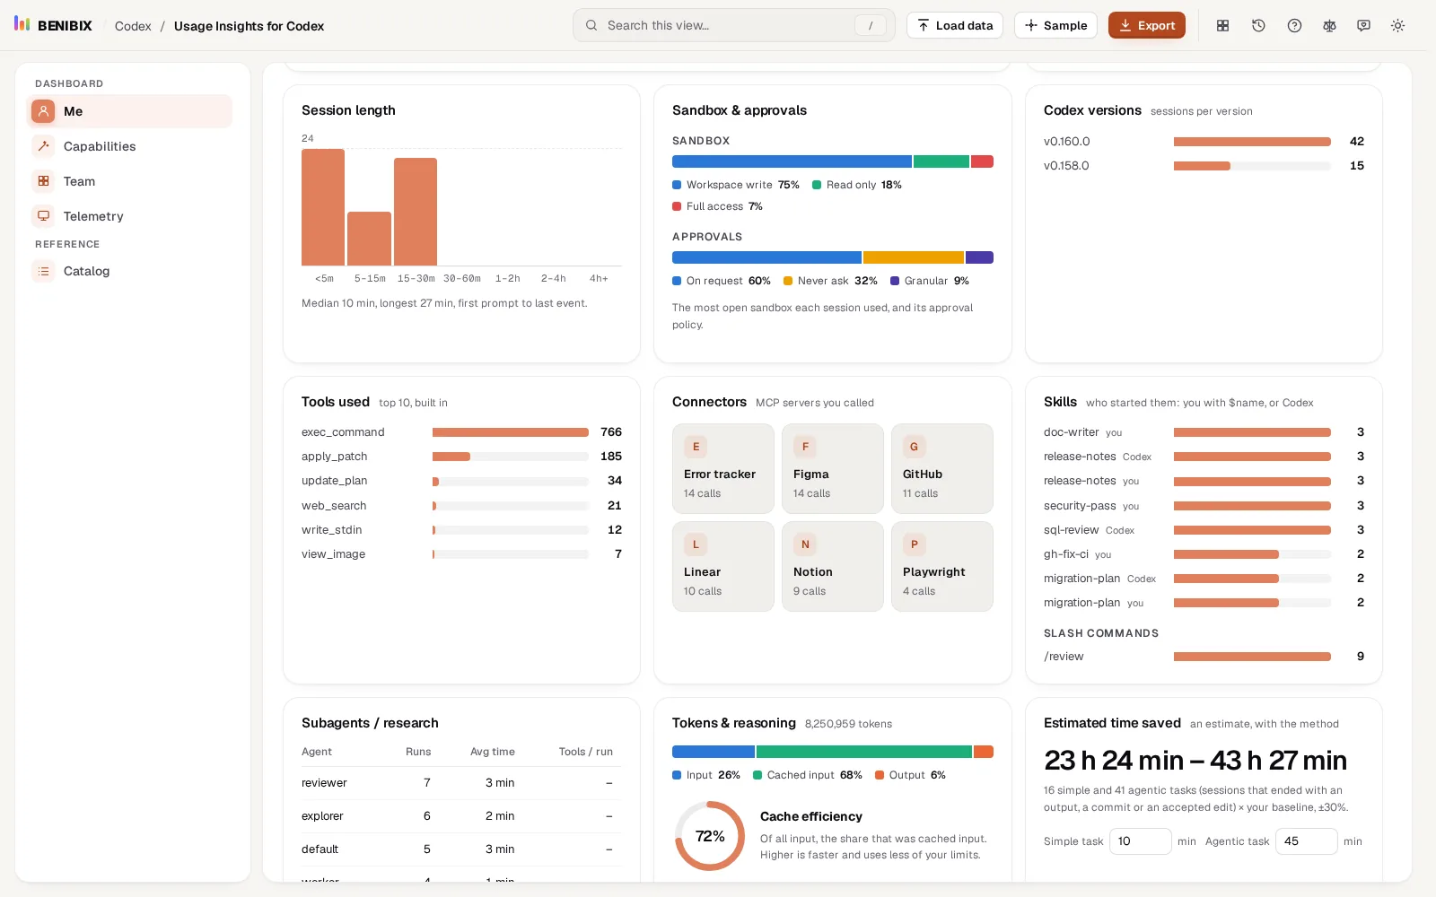Click the exec_command usage bar
The image size is (1436, 897).
coord(510,432)
